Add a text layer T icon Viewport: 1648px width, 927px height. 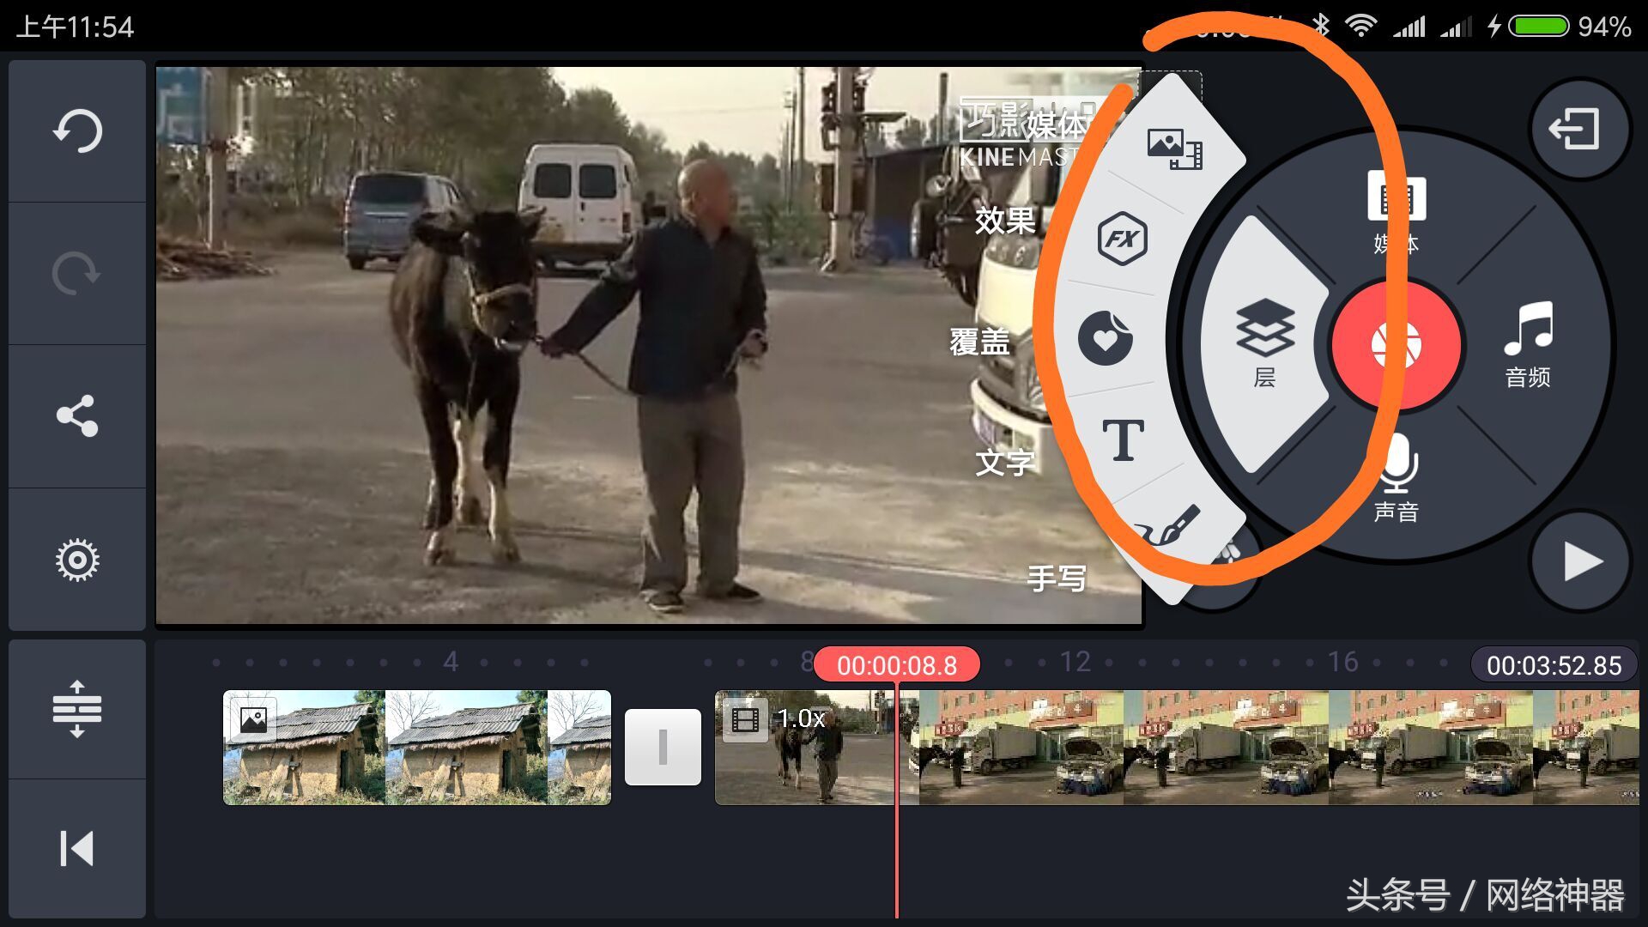point(1123,440)
